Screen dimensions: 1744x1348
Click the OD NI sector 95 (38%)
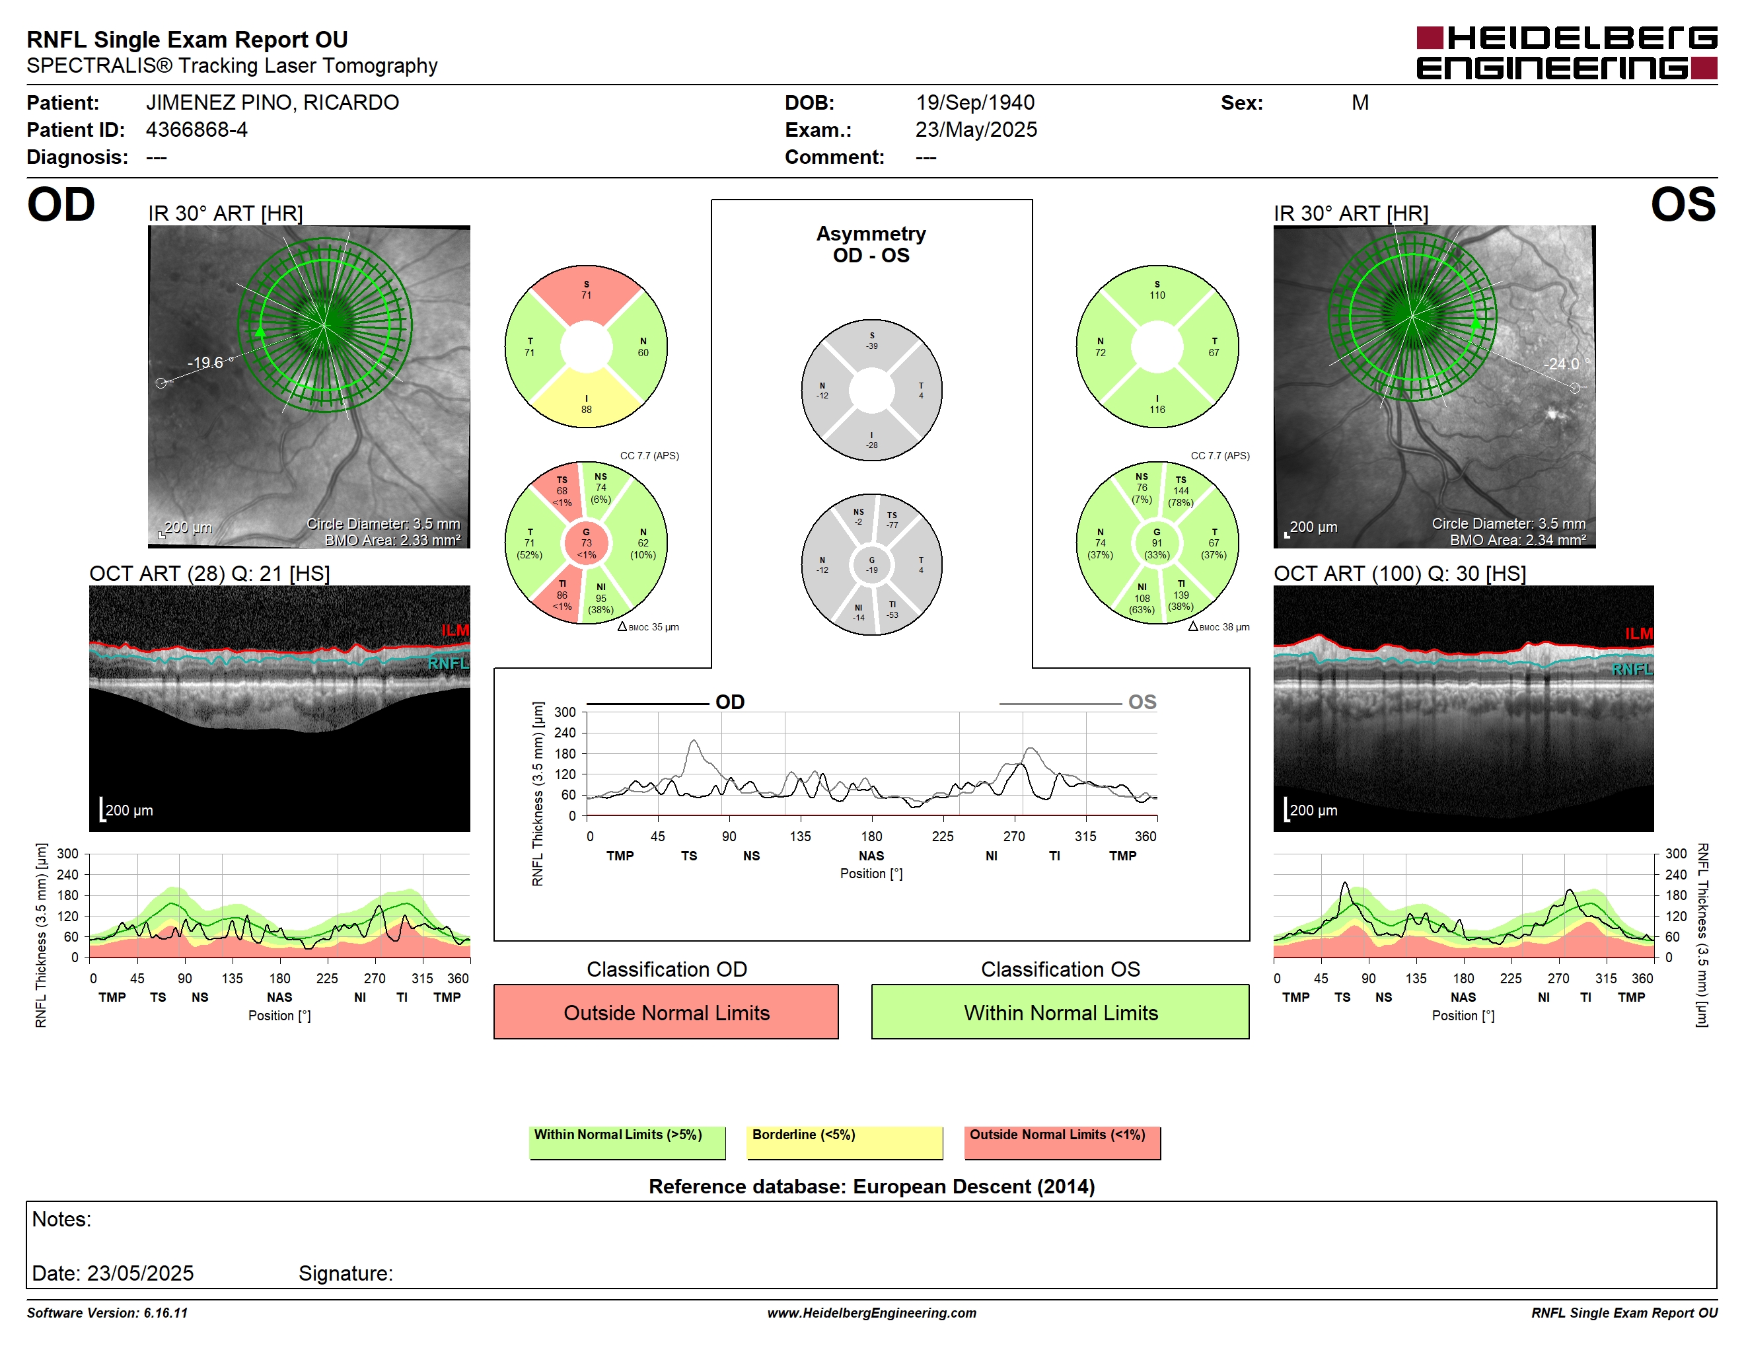(x=600, y=598)
